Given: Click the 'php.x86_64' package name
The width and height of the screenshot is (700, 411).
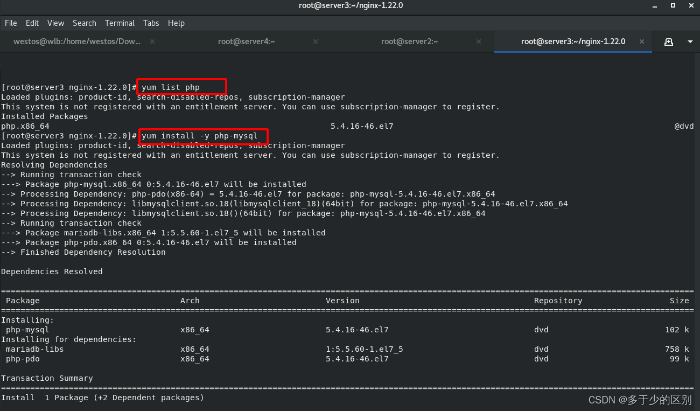Looking at the screenshot, I should pos(25,126).
